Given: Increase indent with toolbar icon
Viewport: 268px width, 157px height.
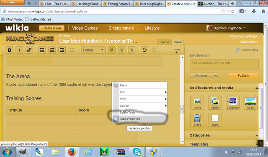Looking at the screenshot, I should point(62,50).
